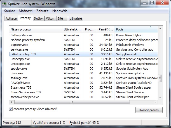Click the Správce oken plochy description

(130, 73)
